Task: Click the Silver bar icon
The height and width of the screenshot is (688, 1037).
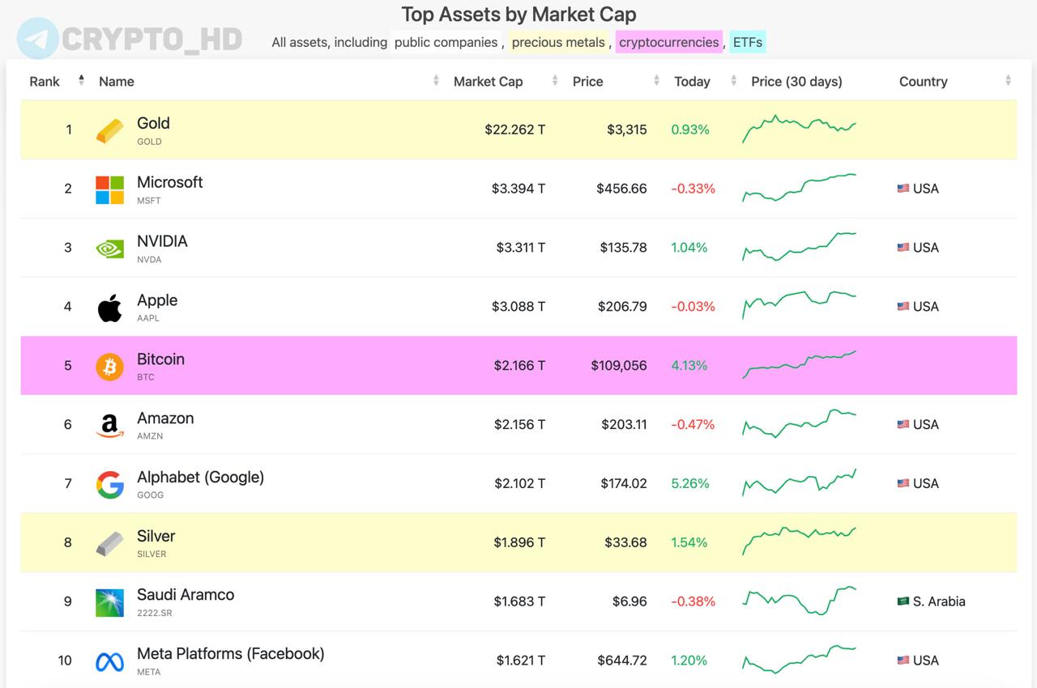Action: click(109, 543)
